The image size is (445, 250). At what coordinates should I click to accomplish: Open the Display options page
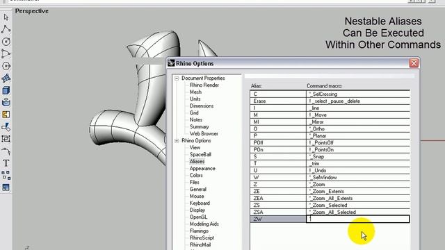point(197,210)
